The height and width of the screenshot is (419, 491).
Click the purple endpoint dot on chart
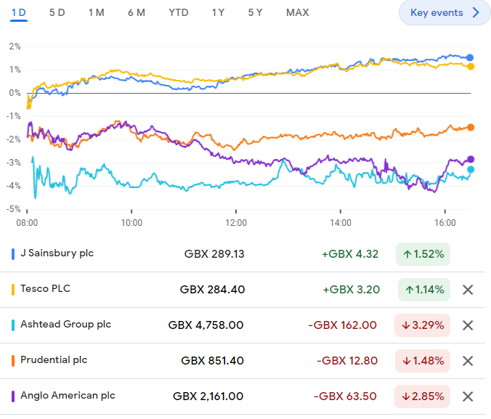[x=471, y=160]
